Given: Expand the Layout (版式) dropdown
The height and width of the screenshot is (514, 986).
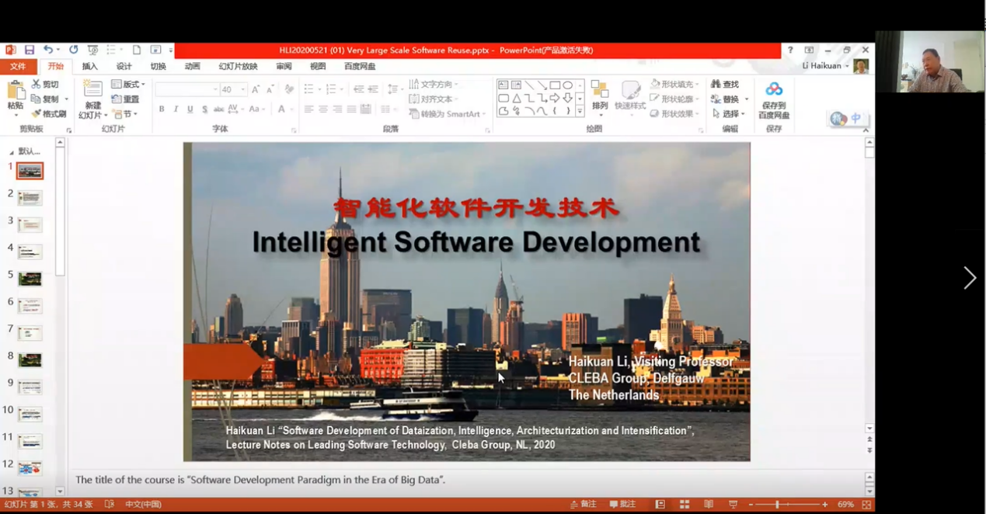Looking at the screenshot, I should coord(128,84).
